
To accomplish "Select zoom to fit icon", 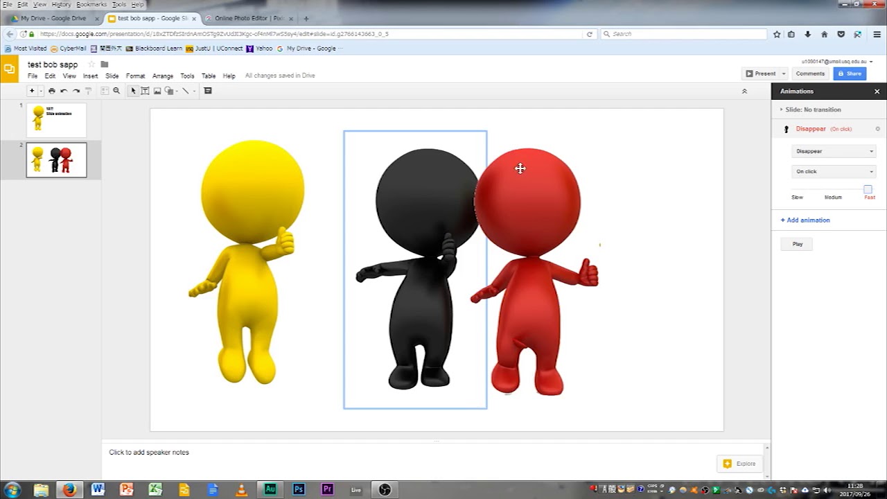I will [105, 91].
